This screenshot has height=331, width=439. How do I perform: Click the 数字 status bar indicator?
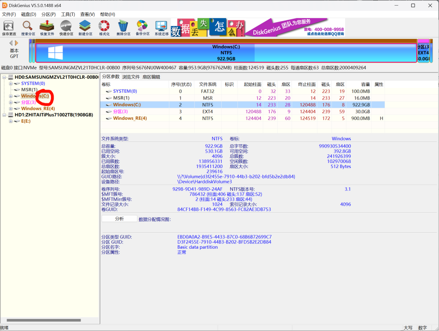point(422,328)
